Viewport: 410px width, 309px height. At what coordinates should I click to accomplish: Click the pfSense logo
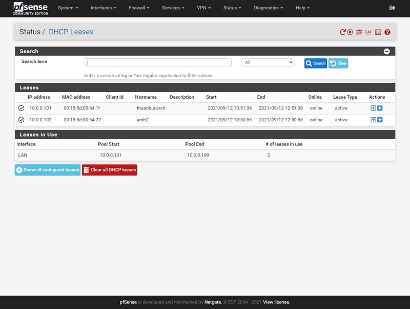click(x=31, y=8)
